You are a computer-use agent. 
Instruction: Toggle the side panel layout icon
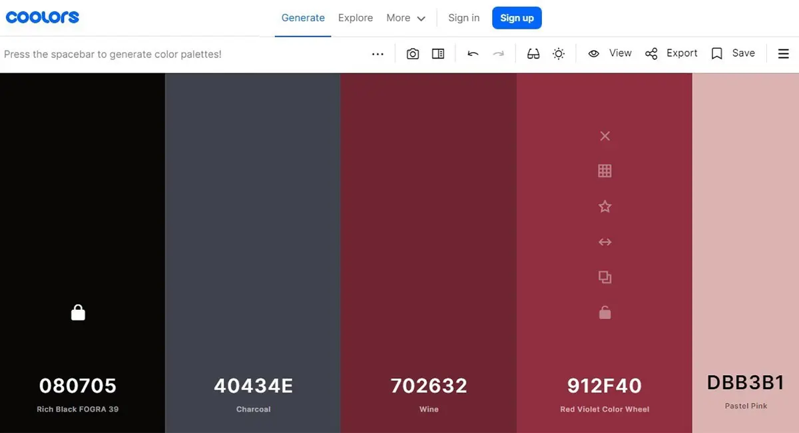click(x=438, y=54)
